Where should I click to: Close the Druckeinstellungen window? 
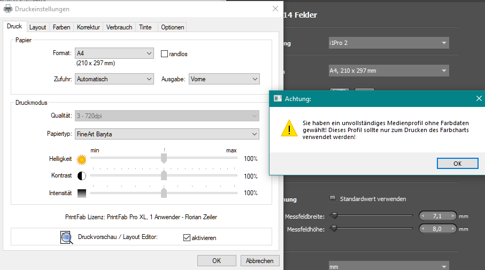[275, 9]
